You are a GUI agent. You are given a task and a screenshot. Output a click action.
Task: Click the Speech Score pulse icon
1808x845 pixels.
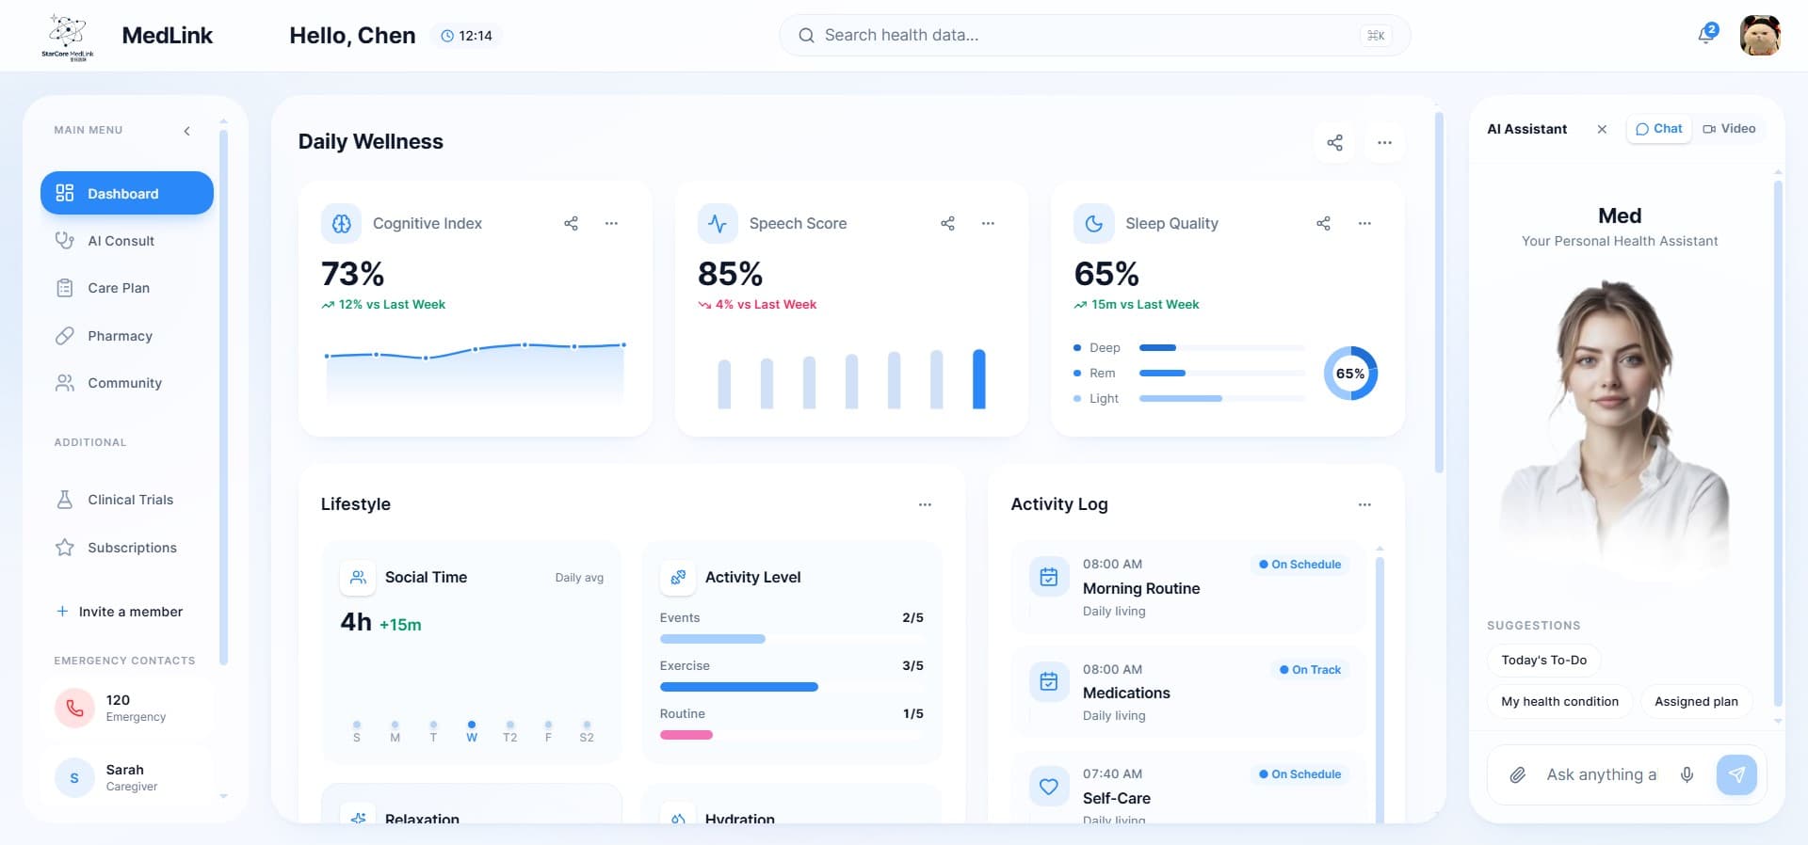pyautogui.click(x=718, y=224)
